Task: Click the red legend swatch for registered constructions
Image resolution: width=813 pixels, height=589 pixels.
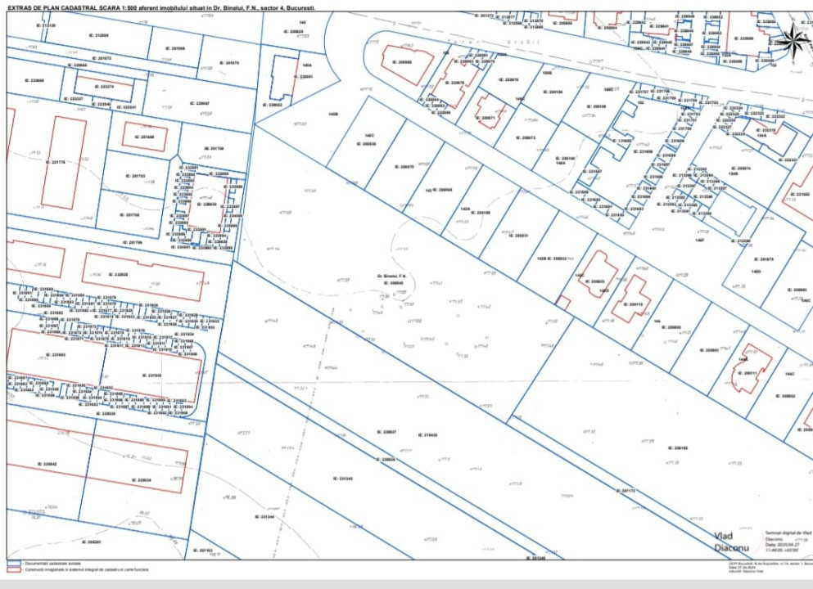Action: click(14, 569)
